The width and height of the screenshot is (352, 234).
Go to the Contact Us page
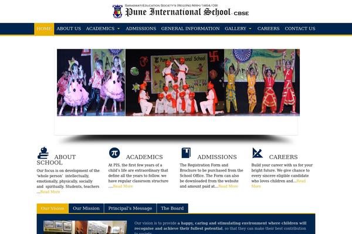pyautogui.click(x=300, y=29)
